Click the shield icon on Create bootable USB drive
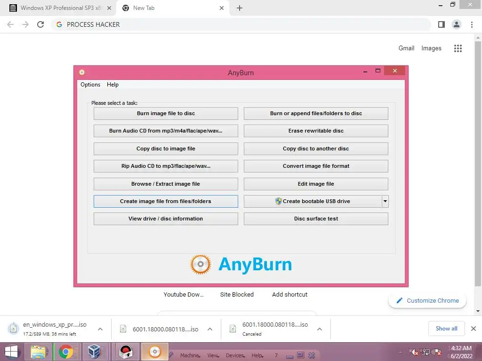 pyautogui.click(x=279, y=201)
